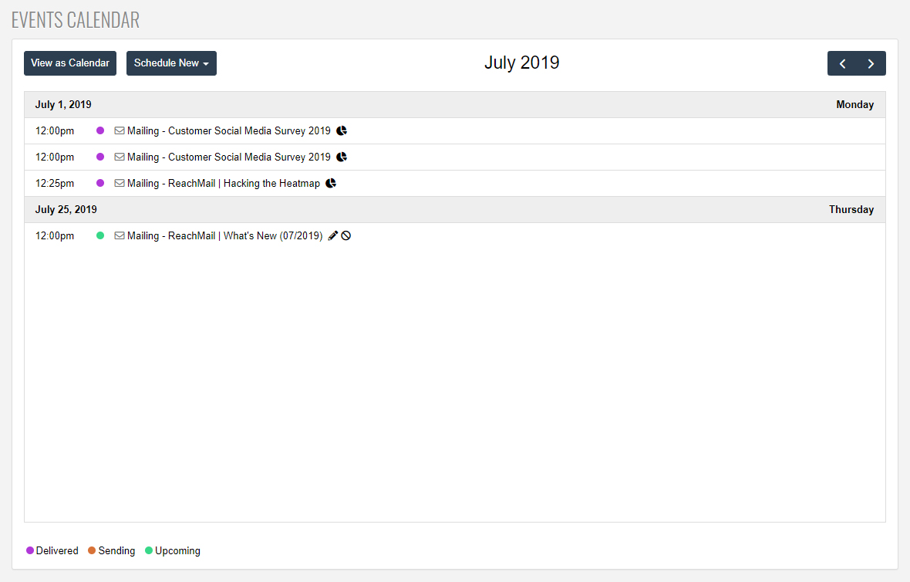Select the July 25, 2019 date header
The width and height of the screenshot is (910, 582).
coord(66,210)
